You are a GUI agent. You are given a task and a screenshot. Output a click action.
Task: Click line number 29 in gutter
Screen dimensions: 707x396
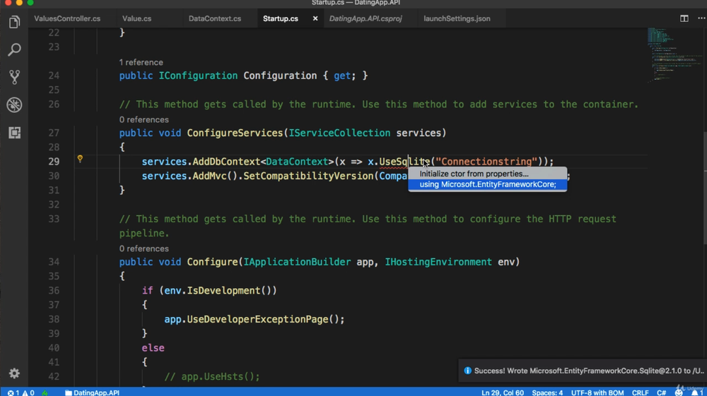tap(54, 162)
